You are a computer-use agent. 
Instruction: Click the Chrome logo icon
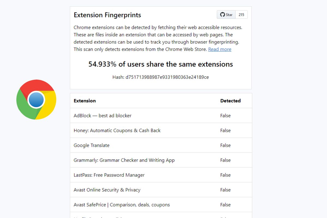(36, 99)
